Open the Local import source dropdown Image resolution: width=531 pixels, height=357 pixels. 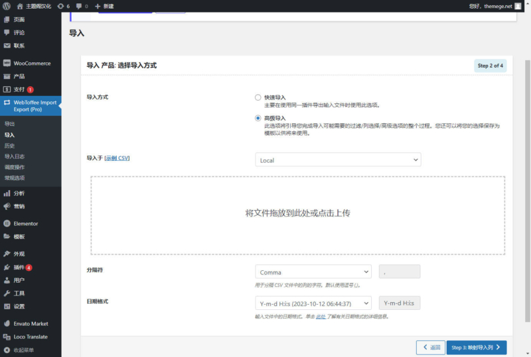[x=338, y=160]
